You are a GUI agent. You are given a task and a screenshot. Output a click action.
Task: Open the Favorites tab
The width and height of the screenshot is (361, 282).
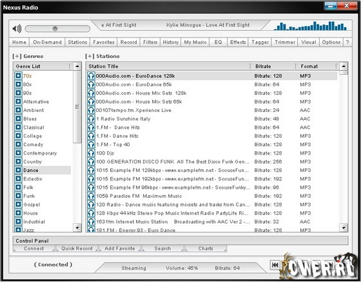[104, 42]
